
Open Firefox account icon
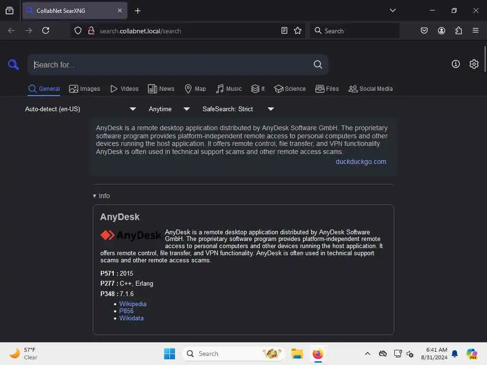click(x=441, y=30)
